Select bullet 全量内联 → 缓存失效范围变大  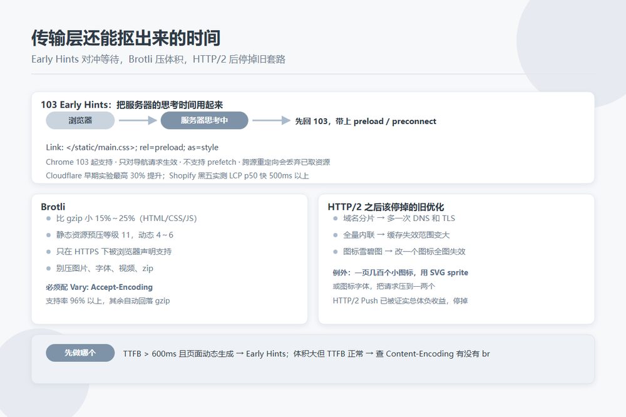click(396, 235)
